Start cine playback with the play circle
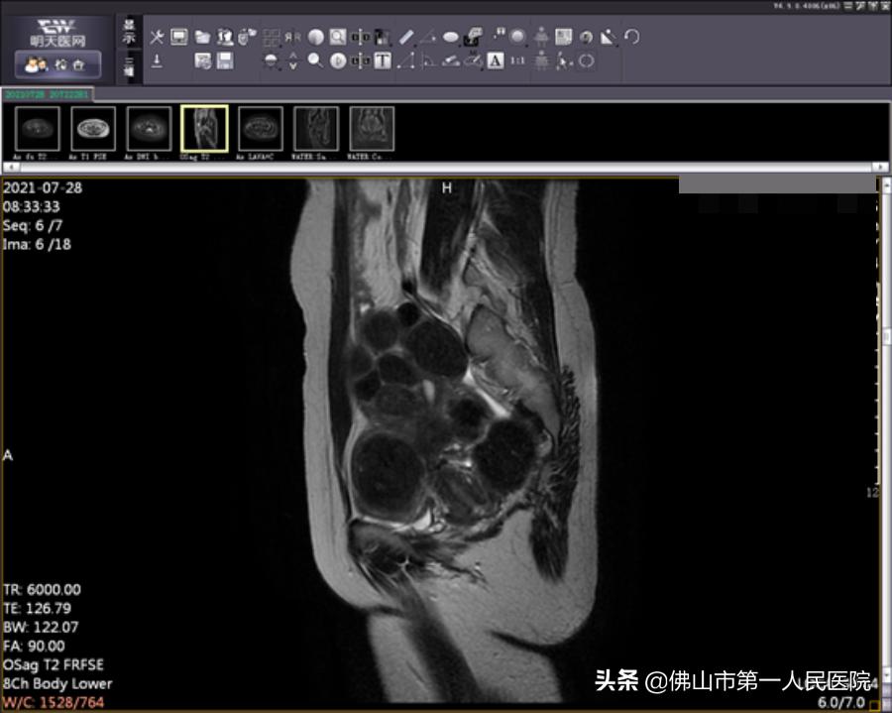 click(x=338, y=60)
